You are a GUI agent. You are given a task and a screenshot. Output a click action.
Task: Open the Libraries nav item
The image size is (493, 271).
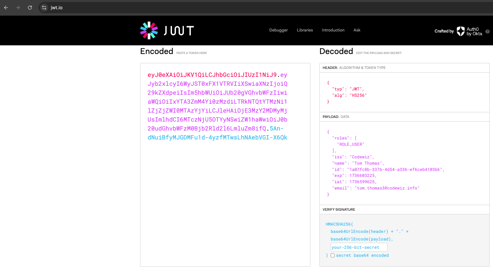(x=304, y=30)
